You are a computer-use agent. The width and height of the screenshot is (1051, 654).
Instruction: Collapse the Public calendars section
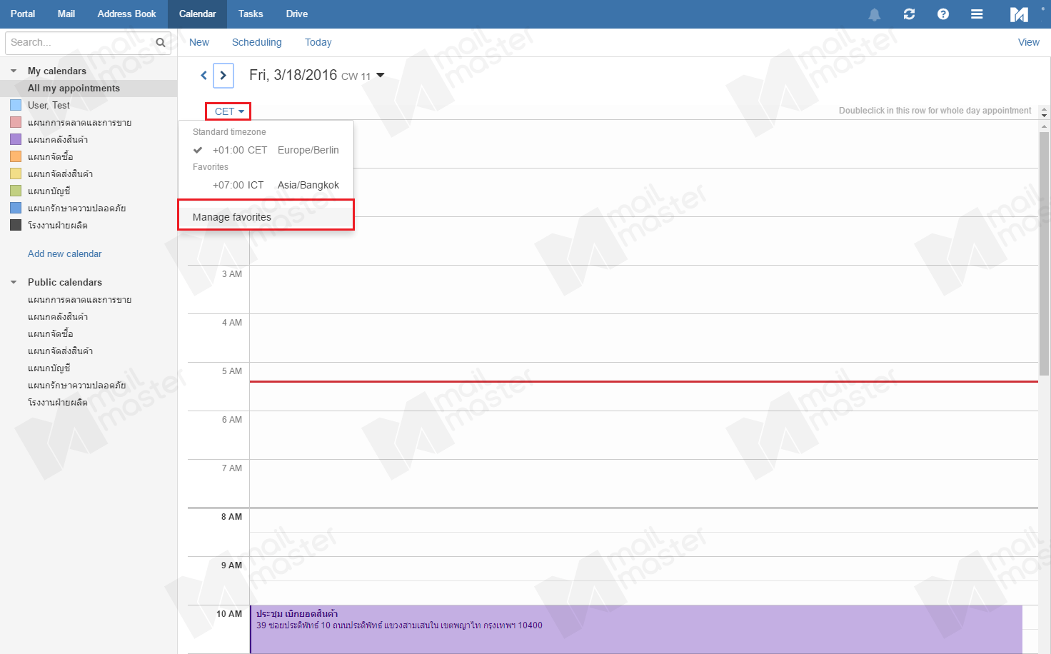tap(14, 282)
